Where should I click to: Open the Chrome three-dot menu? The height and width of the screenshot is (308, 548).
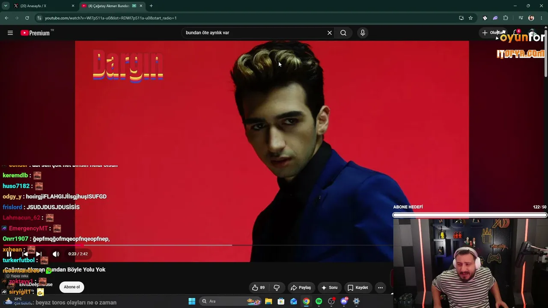[542, 18]
